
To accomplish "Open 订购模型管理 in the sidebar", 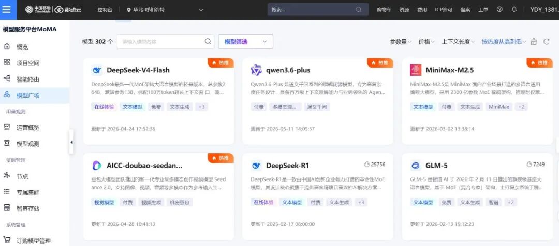I will point(35,241).
